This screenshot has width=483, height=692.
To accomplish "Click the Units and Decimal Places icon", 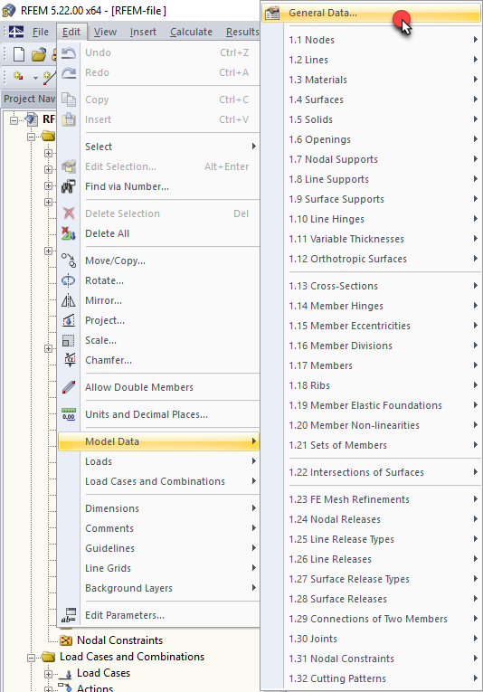I will (69, 414).
